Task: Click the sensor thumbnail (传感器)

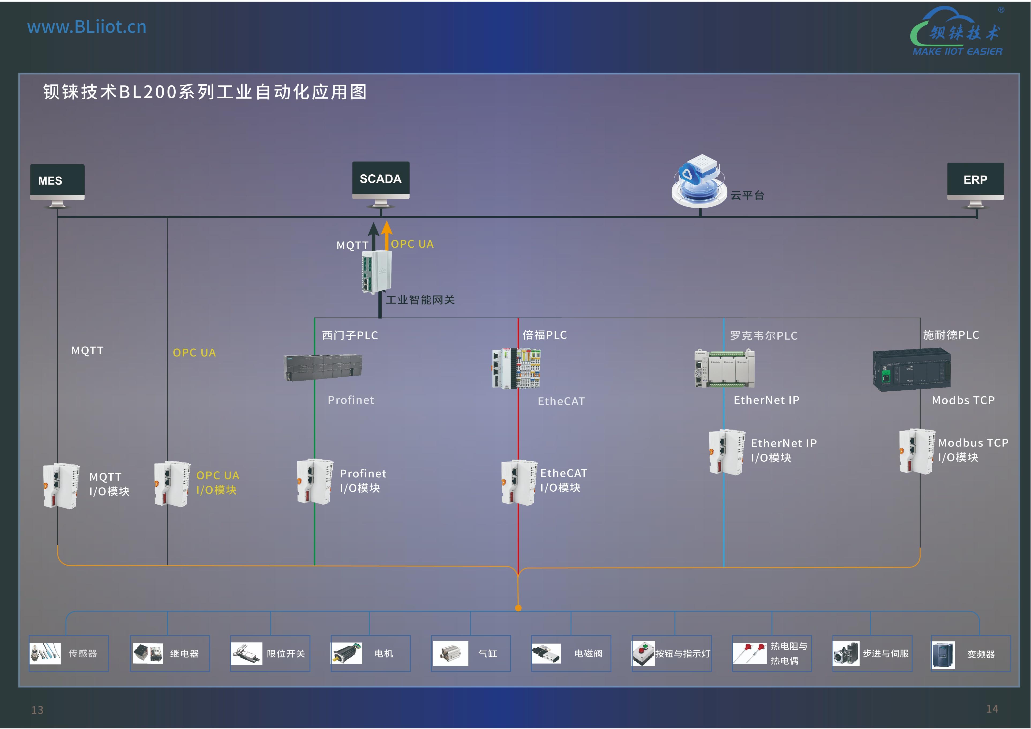Action: point(45,653)
